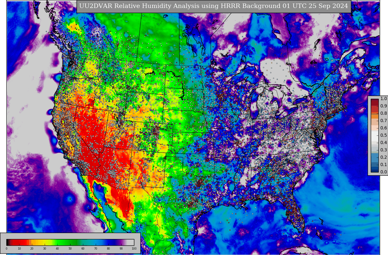Click the 90 tick label on humidity colorbar

[121, 249]
